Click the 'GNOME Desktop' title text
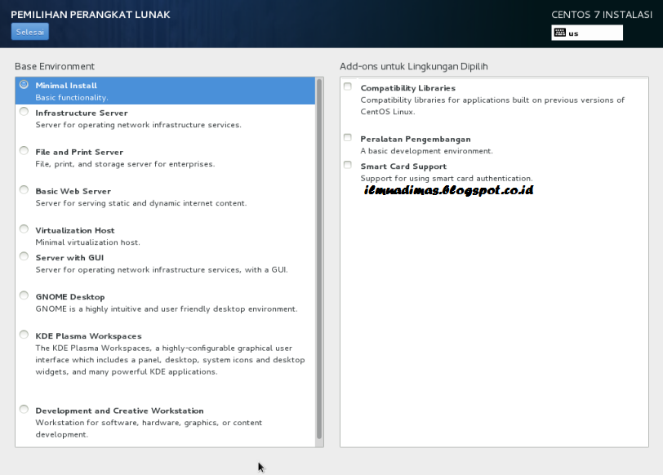663x475 pixels. [70, 297]
